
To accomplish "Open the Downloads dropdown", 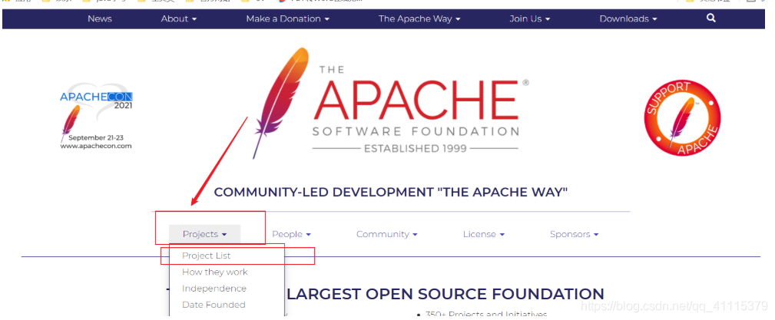I will pos(628,18).
